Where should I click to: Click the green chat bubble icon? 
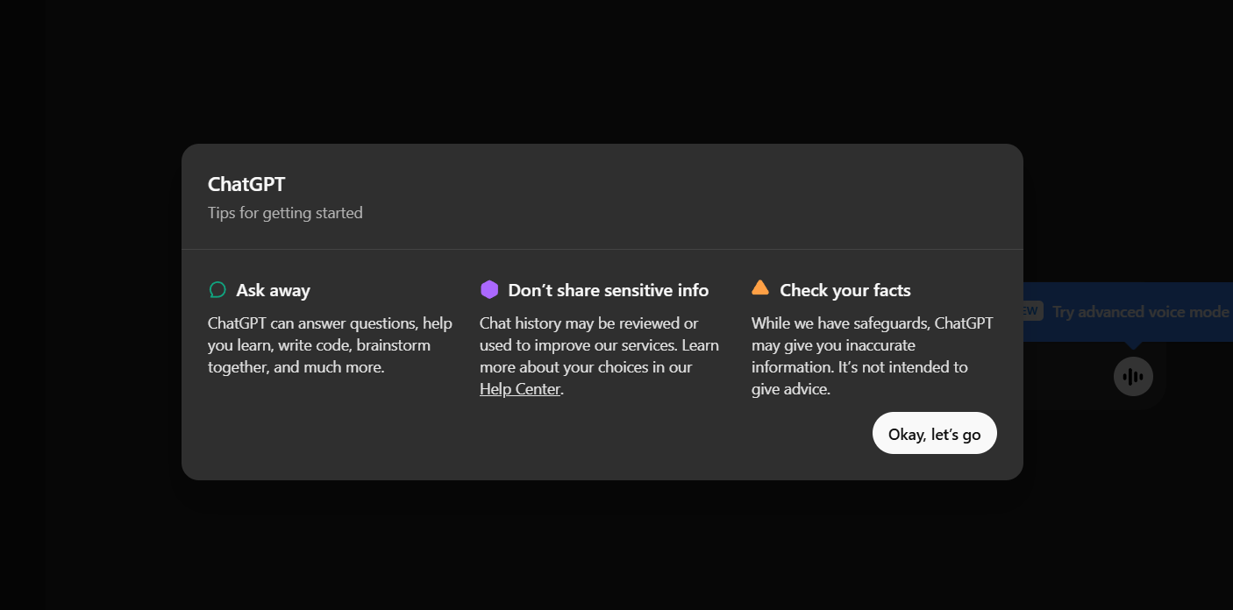click(x=217, y=290)
